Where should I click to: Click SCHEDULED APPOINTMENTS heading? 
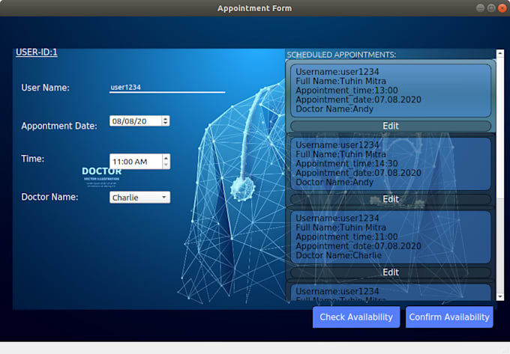pyautogui.click(x=341, y=55)
